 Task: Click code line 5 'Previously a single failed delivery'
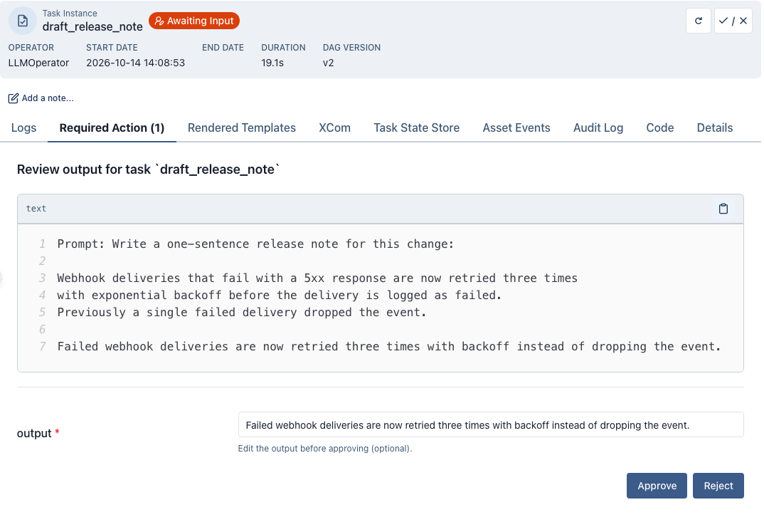(x=242, y=313)
